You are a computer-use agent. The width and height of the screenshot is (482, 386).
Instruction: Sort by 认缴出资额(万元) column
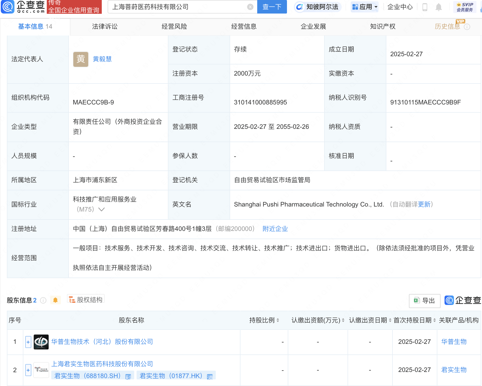(343, 320)
